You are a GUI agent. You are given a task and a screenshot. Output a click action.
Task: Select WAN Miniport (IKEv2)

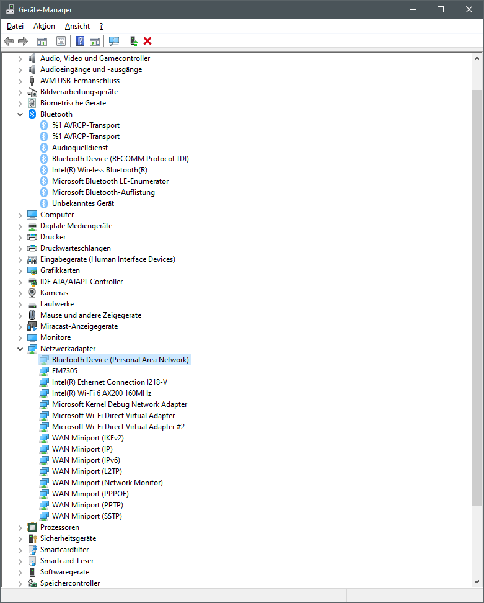click(x=87, y=438)
